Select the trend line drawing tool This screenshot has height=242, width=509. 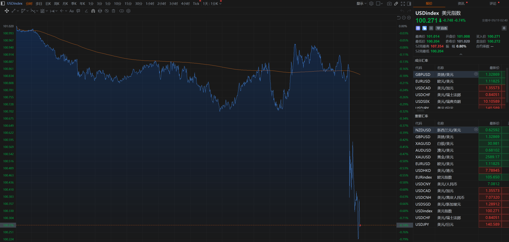click(x=13, y=11)
